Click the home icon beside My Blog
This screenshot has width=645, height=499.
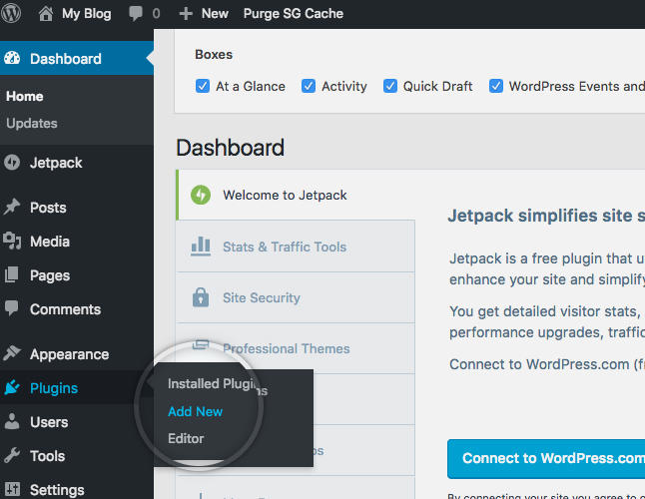click(x=46, y=14)
